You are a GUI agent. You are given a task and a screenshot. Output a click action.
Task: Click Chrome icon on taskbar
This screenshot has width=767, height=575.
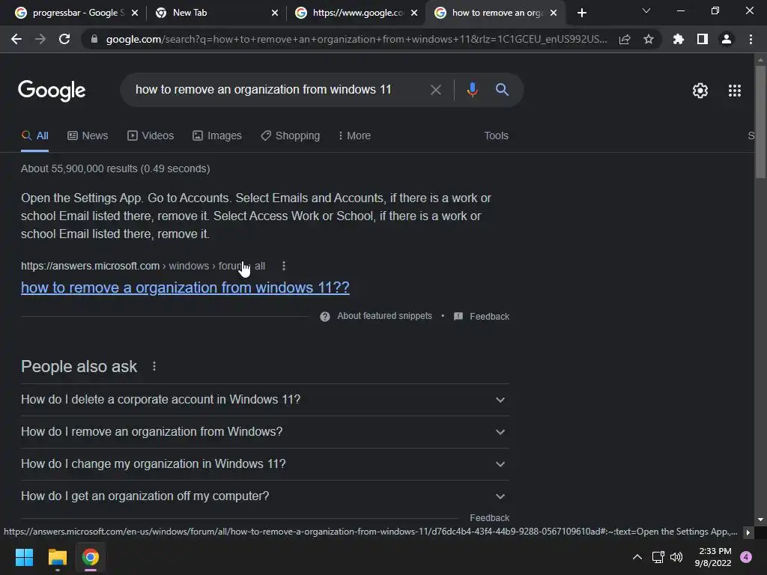tap(90, 557)
